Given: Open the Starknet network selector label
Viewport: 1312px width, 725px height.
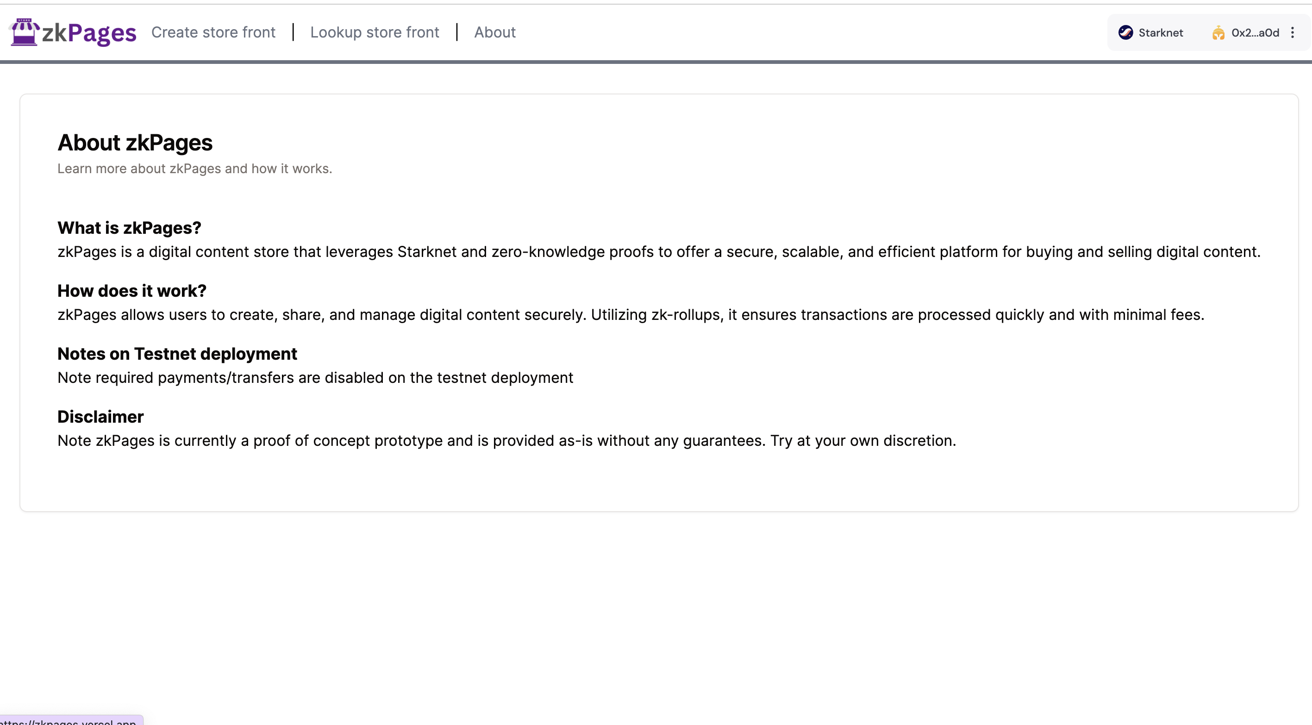Looking at the screenshot, I should (1160, 32).
